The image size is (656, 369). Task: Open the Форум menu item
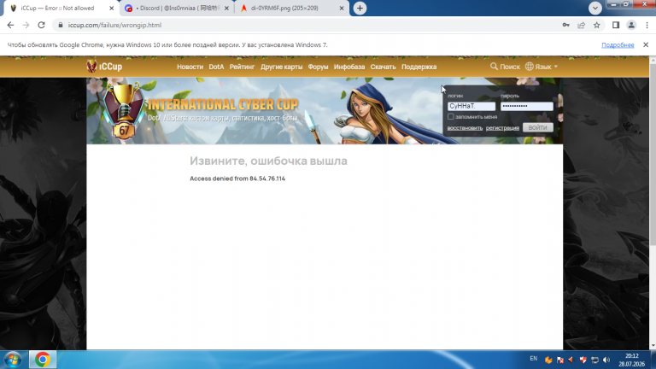point(318,67)
